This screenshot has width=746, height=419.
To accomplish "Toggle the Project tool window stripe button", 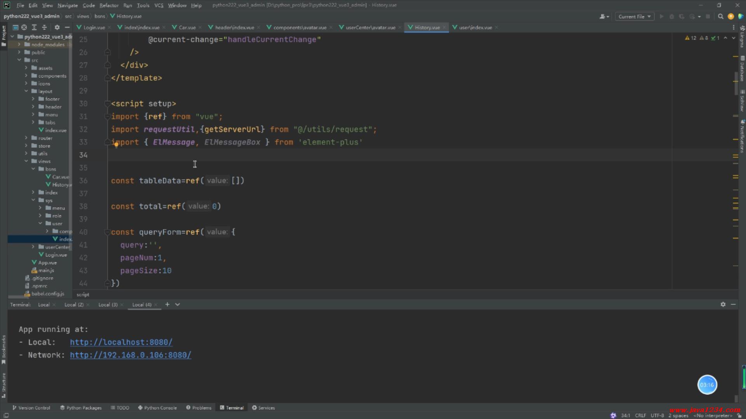I will pyautogui.click(x=4, y=35).
